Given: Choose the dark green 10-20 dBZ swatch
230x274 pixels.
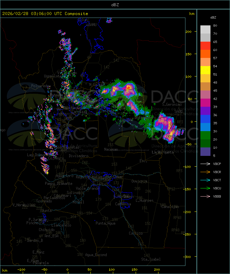Looking at the screenshot, I should click(x=205, y=144).
